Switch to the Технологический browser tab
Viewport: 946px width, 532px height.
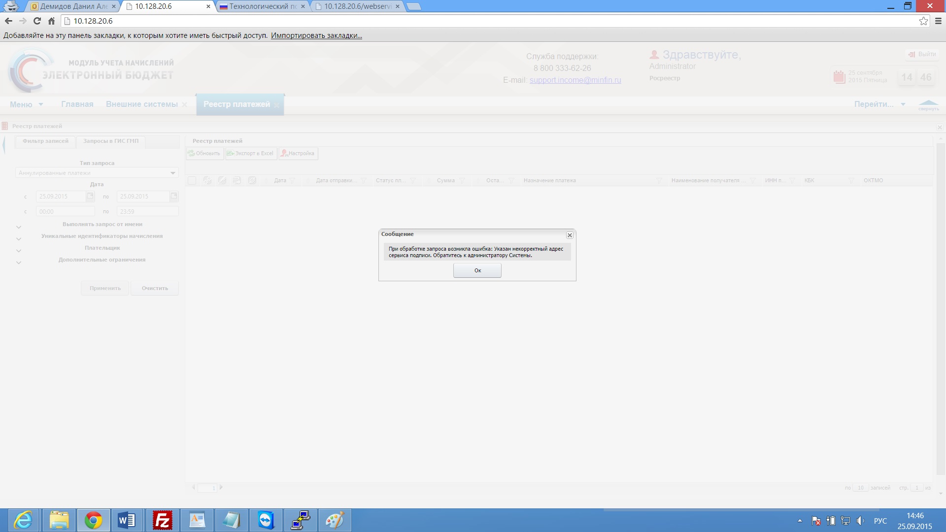[262, 6]
